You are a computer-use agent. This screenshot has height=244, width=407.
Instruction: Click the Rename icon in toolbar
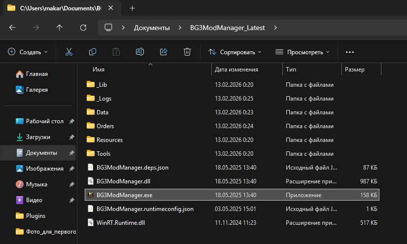[x=140, y=52]
